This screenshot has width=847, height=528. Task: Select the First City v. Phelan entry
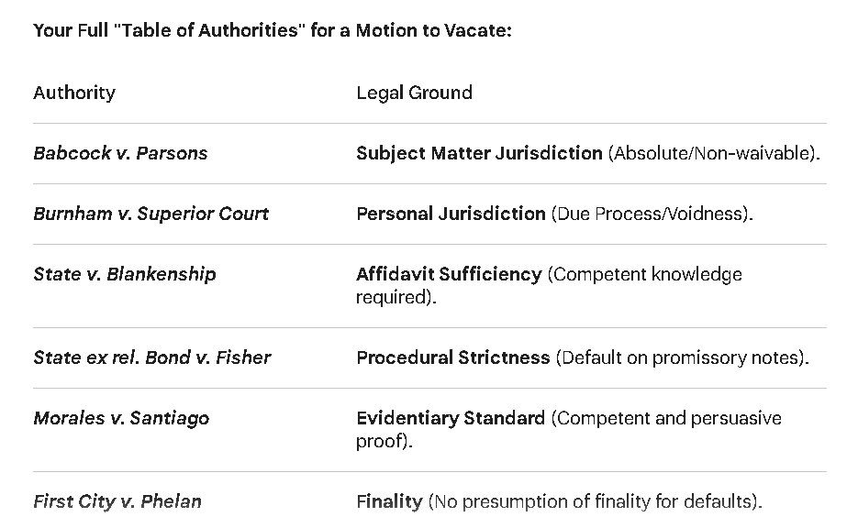(117, 501)
